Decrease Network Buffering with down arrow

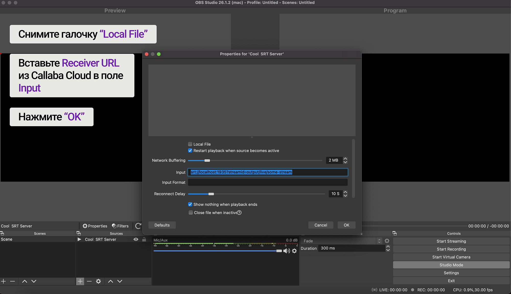coord(345,162)
